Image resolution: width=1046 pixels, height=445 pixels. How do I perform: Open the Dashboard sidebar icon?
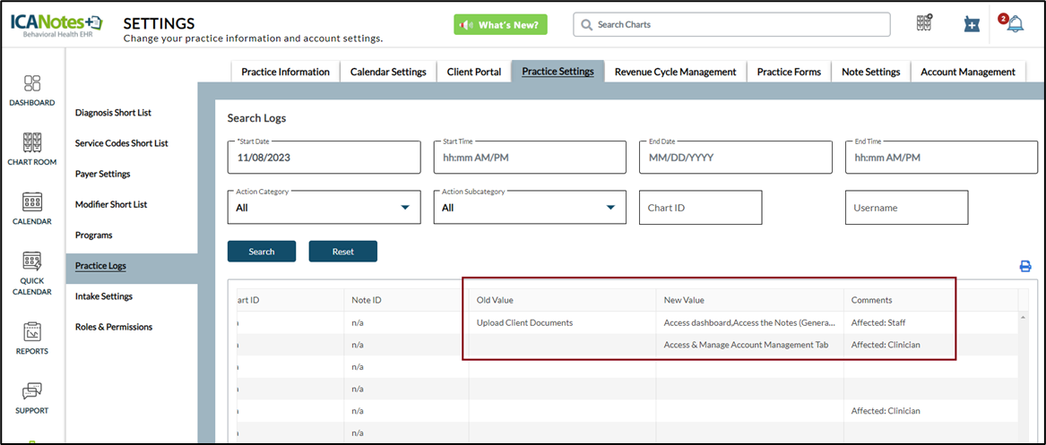click(32, 84)
